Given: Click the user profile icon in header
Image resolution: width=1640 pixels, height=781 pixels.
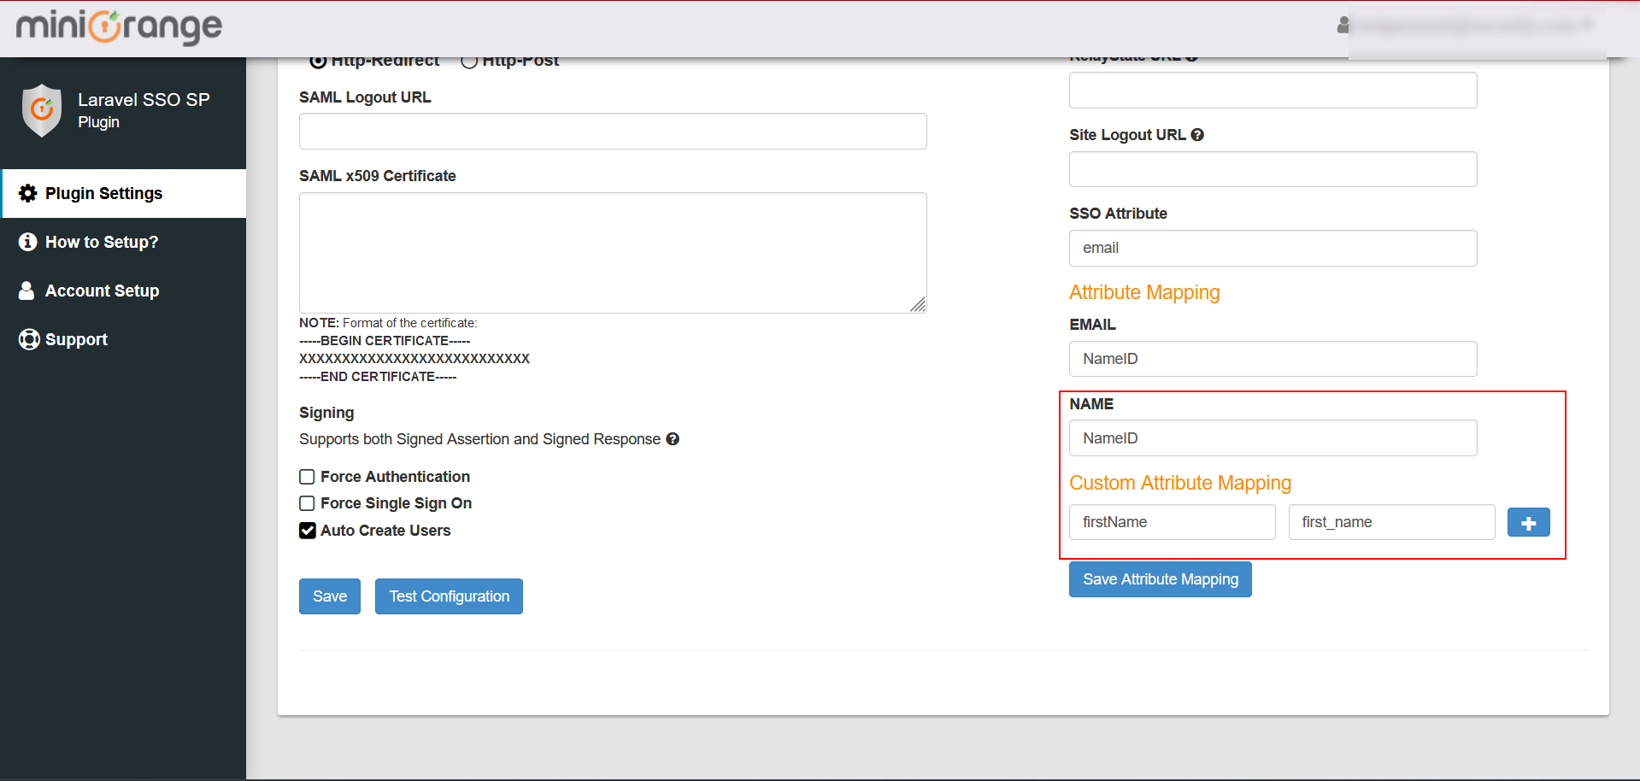Looking at the screenshot, I should click(x=1343, y=25).
